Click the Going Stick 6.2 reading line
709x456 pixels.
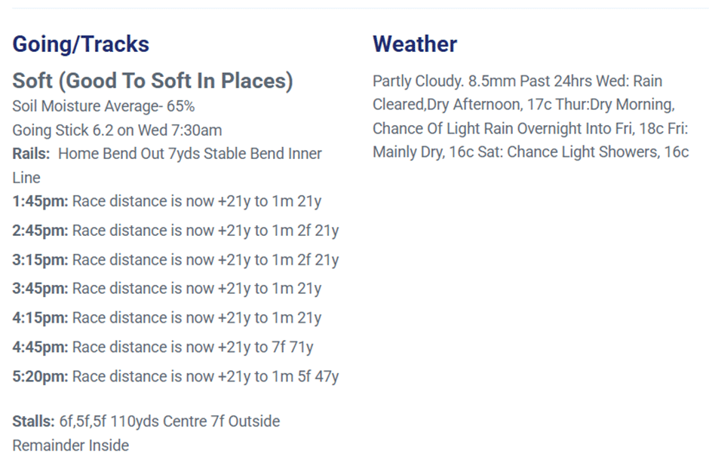pos(117,130)
